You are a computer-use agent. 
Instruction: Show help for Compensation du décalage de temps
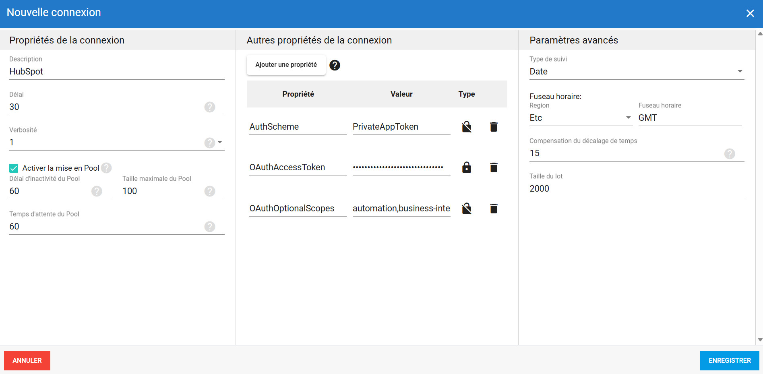click(730, 153)
